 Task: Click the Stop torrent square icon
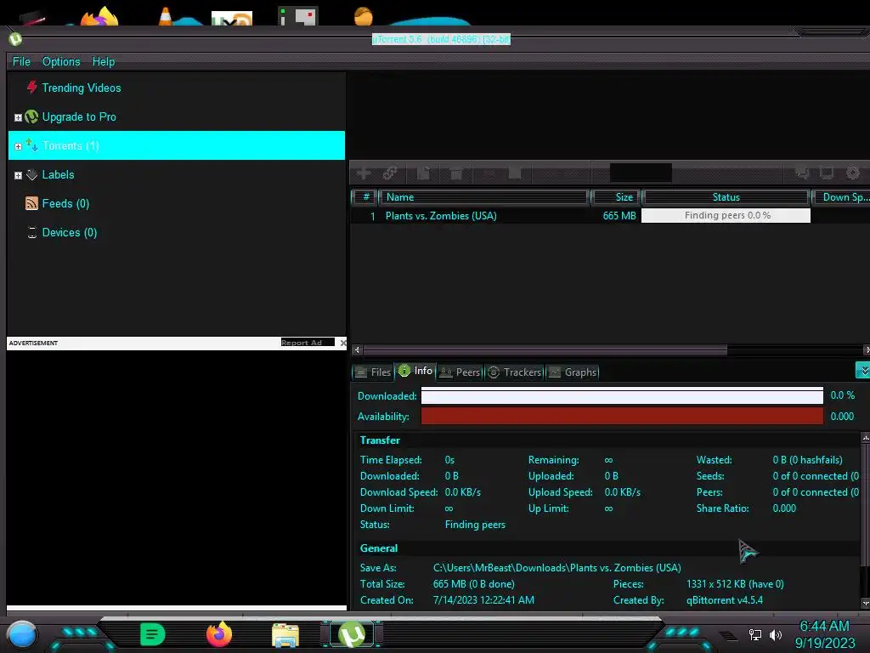click(515, 173)
